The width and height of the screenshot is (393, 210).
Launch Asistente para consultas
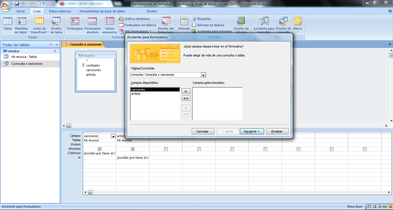pyautogui.click(x=264, y=25)
